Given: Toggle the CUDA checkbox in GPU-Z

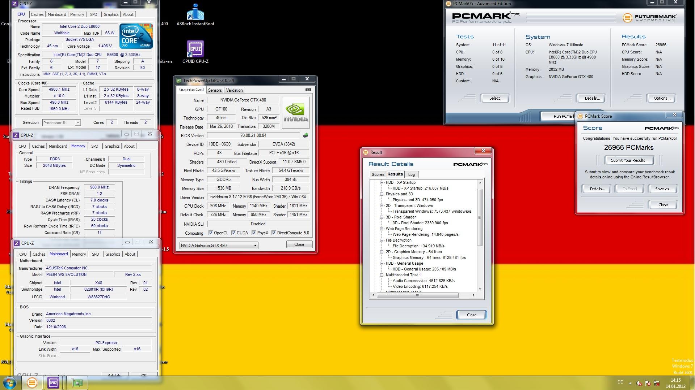Looking at the screenshot, I should 233,233.
